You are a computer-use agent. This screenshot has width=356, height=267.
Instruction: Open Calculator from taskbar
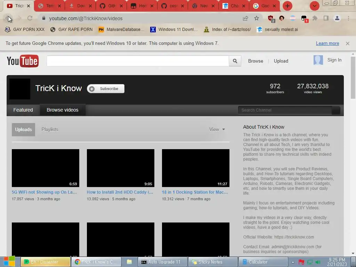click(x=263, y=262)
